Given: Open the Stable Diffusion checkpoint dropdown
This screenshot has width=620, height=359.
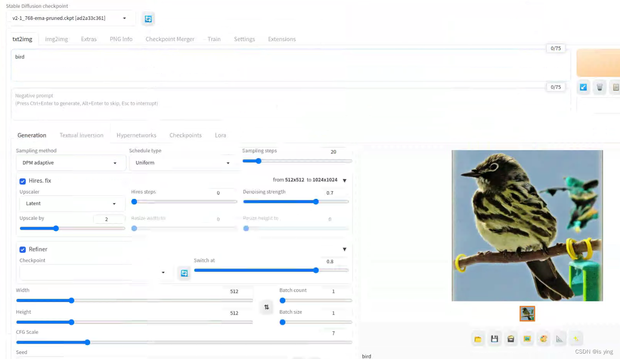Looking at the screenshot, I should tap(71, 18).
